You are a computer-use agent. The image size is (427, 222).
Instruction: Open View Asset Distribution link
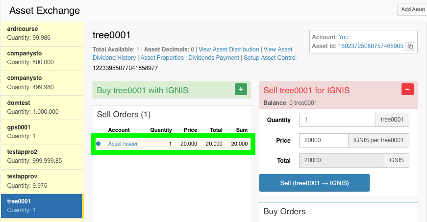point(228,49)
